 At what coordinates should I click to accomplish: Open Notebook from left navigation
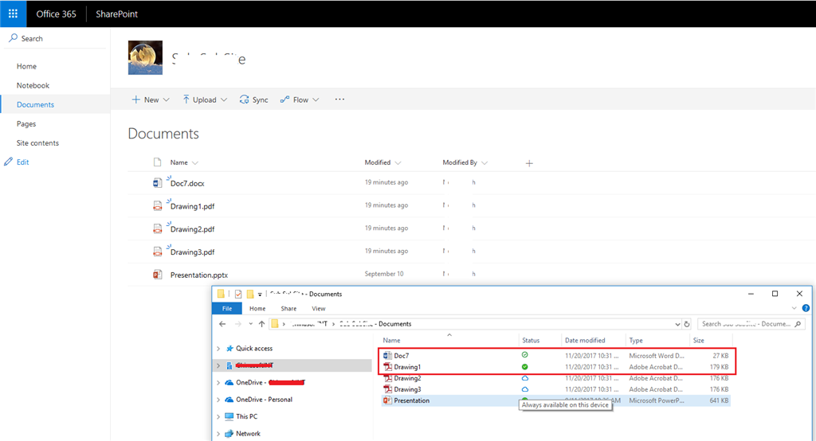tap(33, 85)
